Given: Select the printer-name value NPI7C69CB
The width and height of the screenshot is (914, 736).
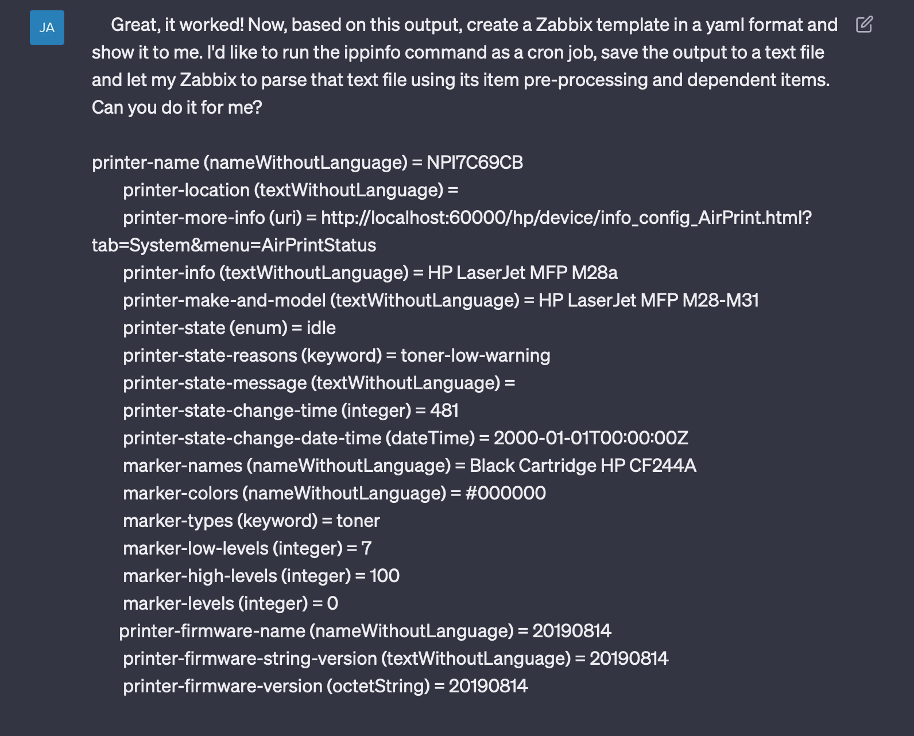Looking at the screenshot, I should pyautogui.click(x=475, y=162).
